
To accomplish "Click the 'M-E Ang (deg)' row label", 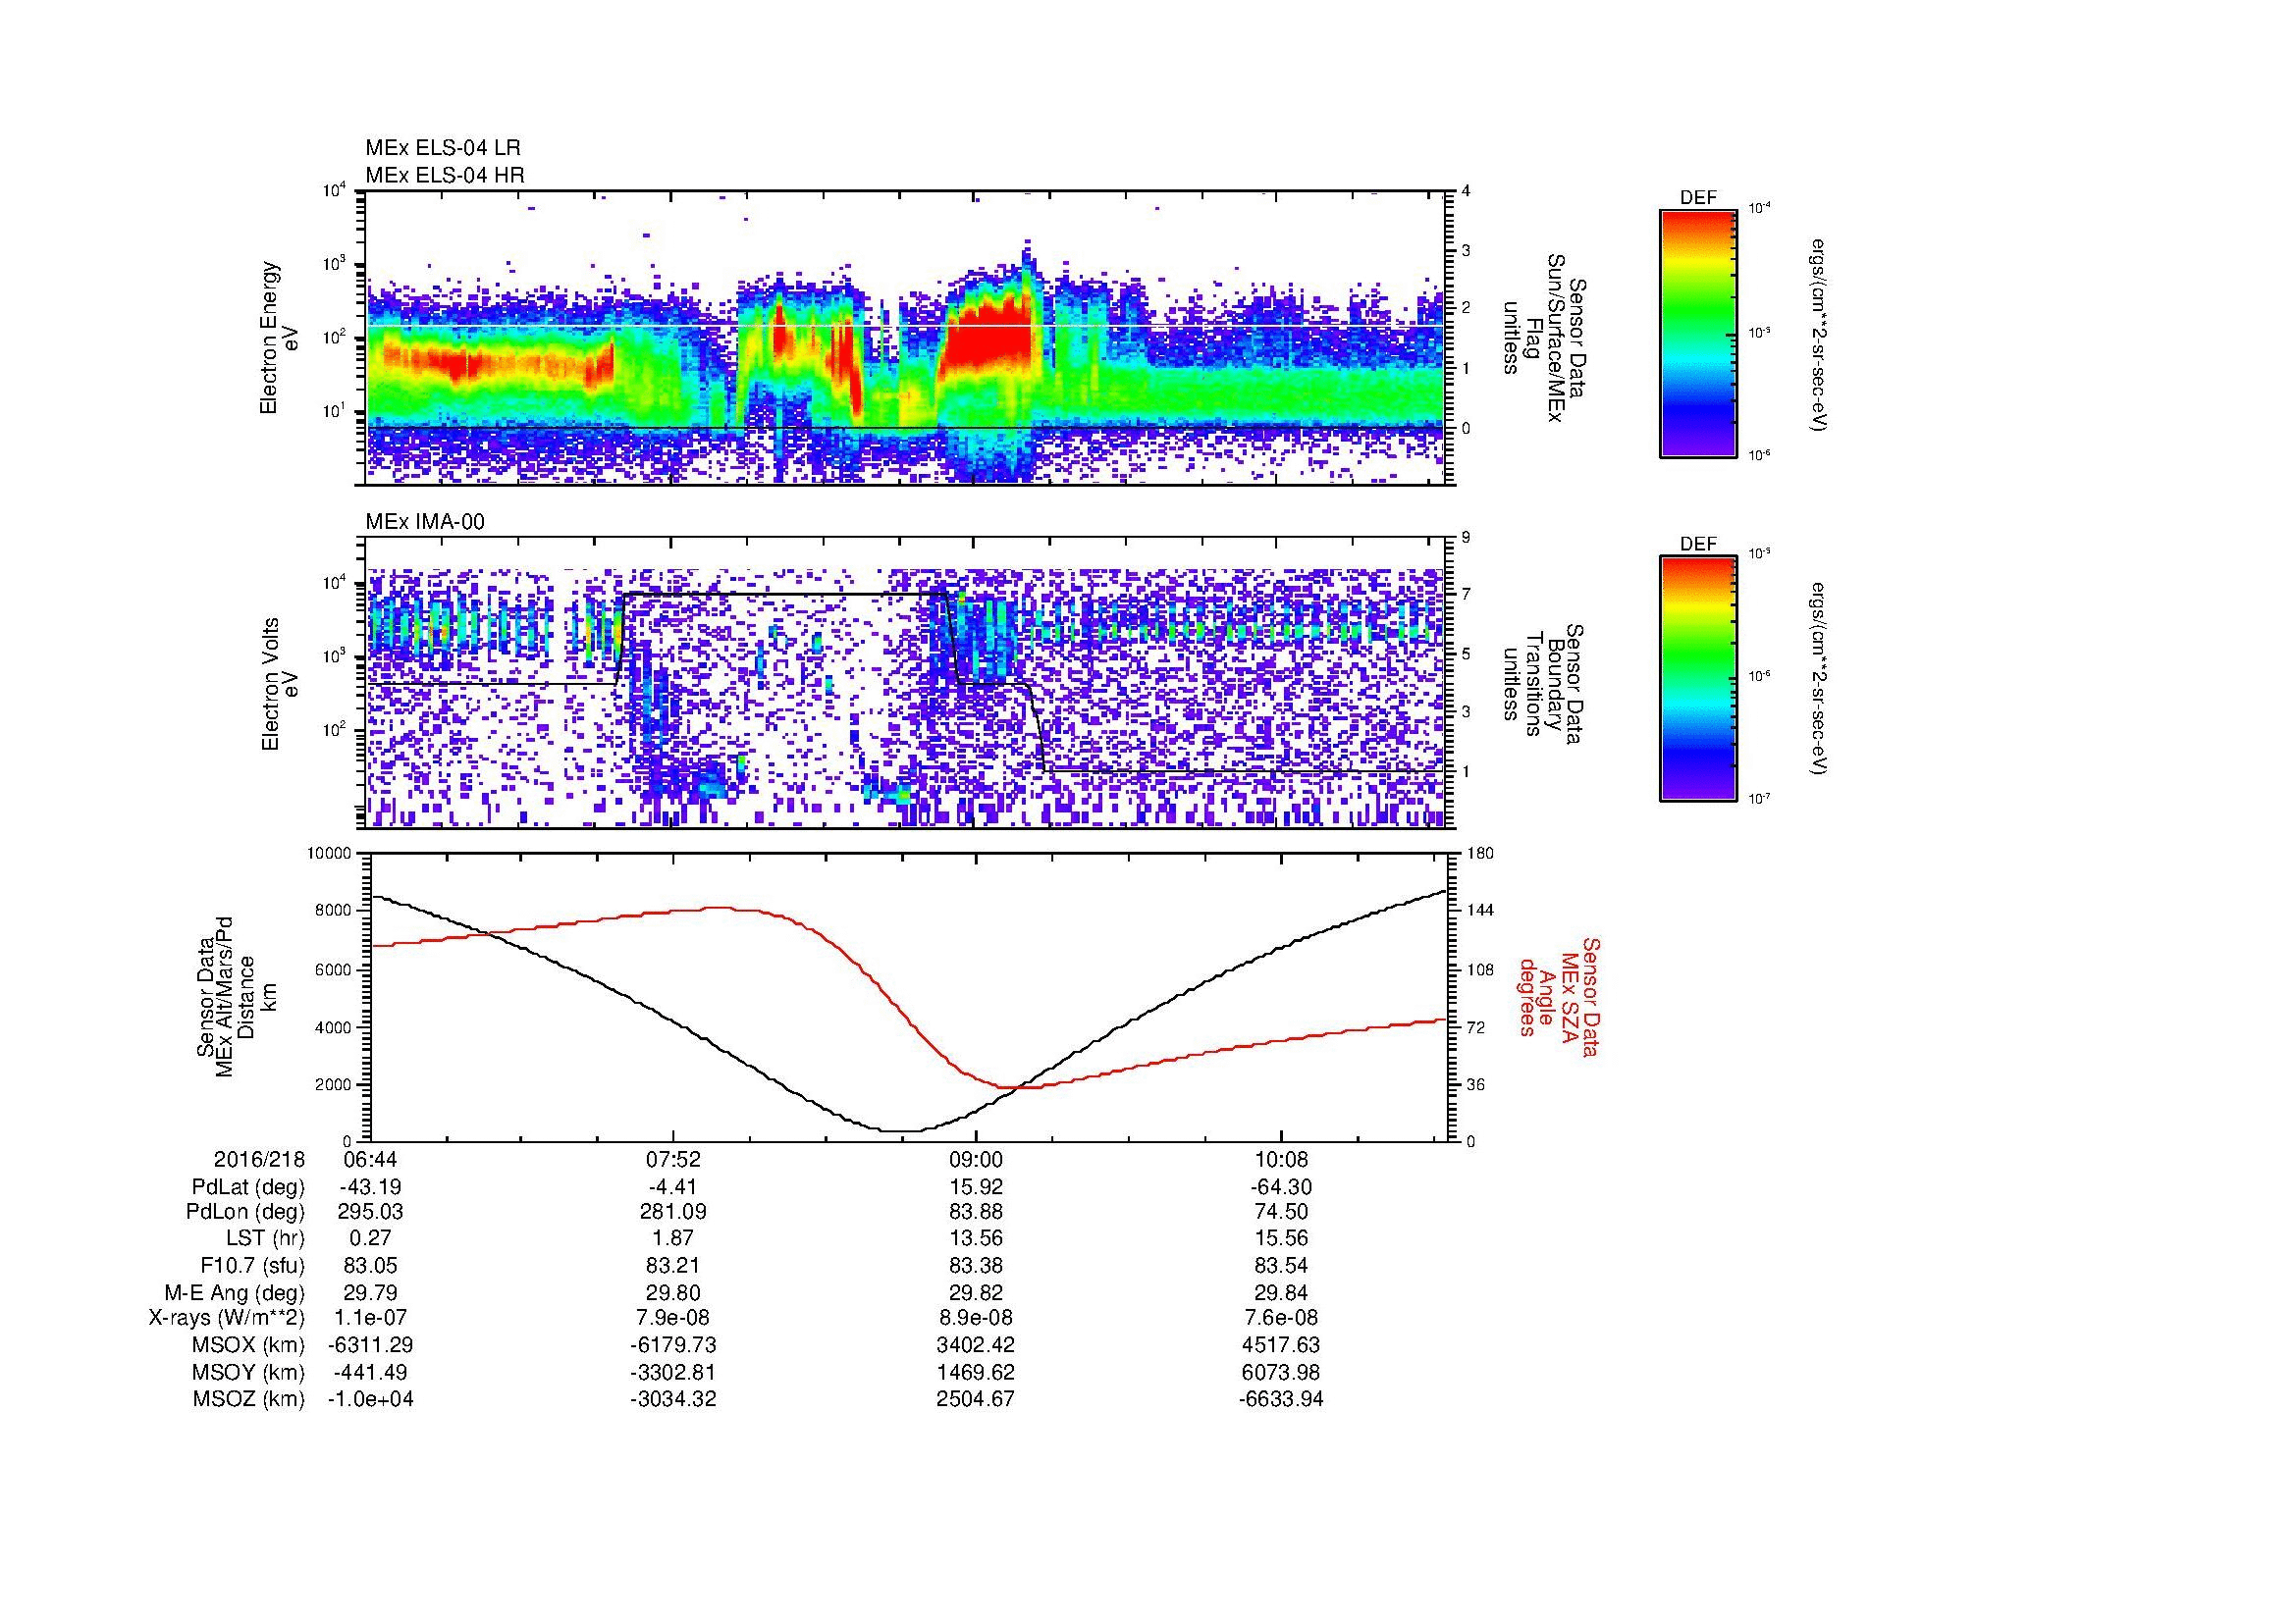I will (x=234, y=1292).
